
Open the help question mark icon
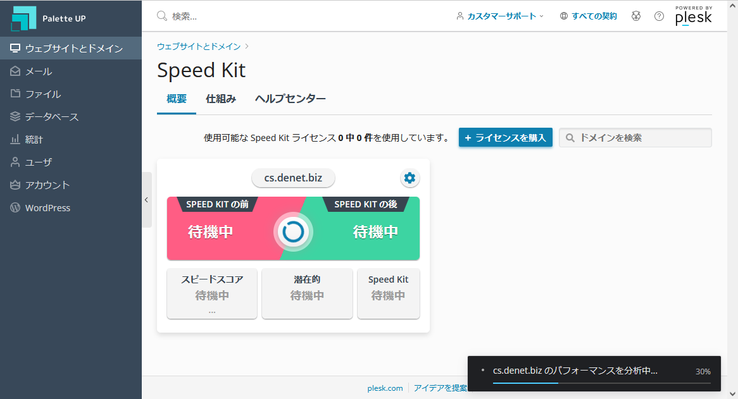point(659,16)
